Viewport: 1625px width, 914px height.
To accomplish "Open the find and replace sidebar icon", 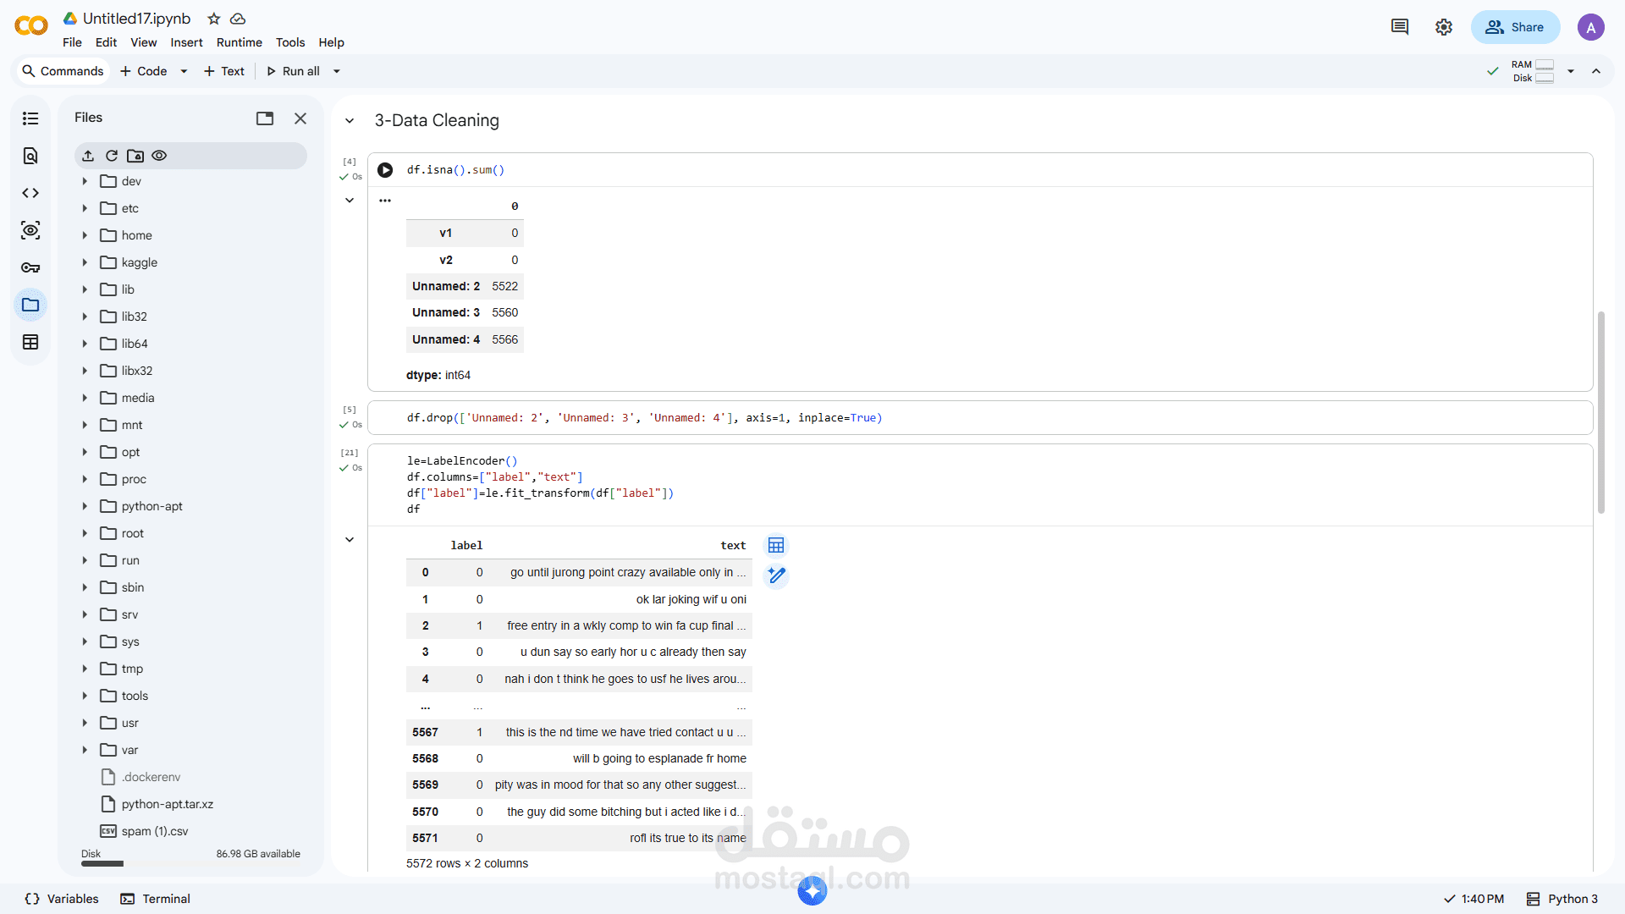I will click(x=30, y=156).
